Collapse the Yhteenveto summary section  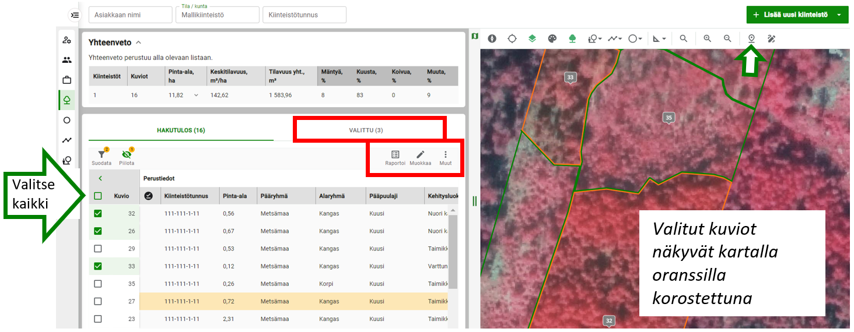tap(138, 43)
